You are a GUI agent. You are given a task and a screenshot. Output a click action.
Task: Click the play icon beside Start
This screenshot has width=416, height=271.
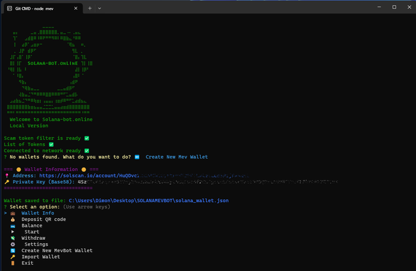[x=12, y=232]
